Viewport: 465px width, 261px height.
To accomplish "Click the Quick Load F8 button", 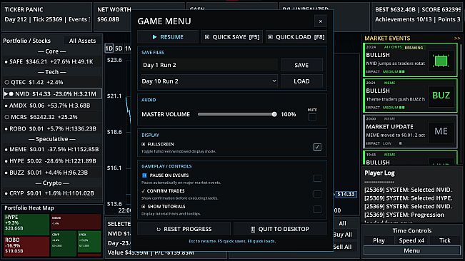I will coord(296,37).
